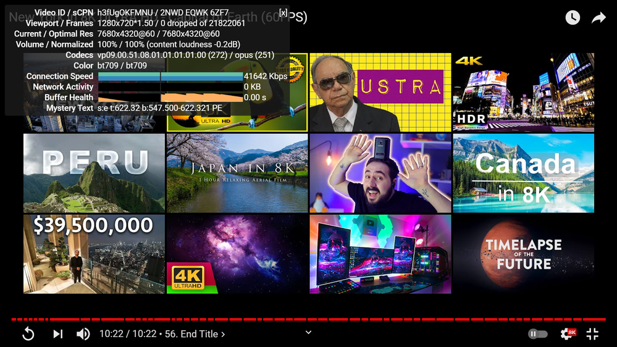Open the settings gear with 8K badge
Viewport: 617px width, 347px height.
click(568, 334)
